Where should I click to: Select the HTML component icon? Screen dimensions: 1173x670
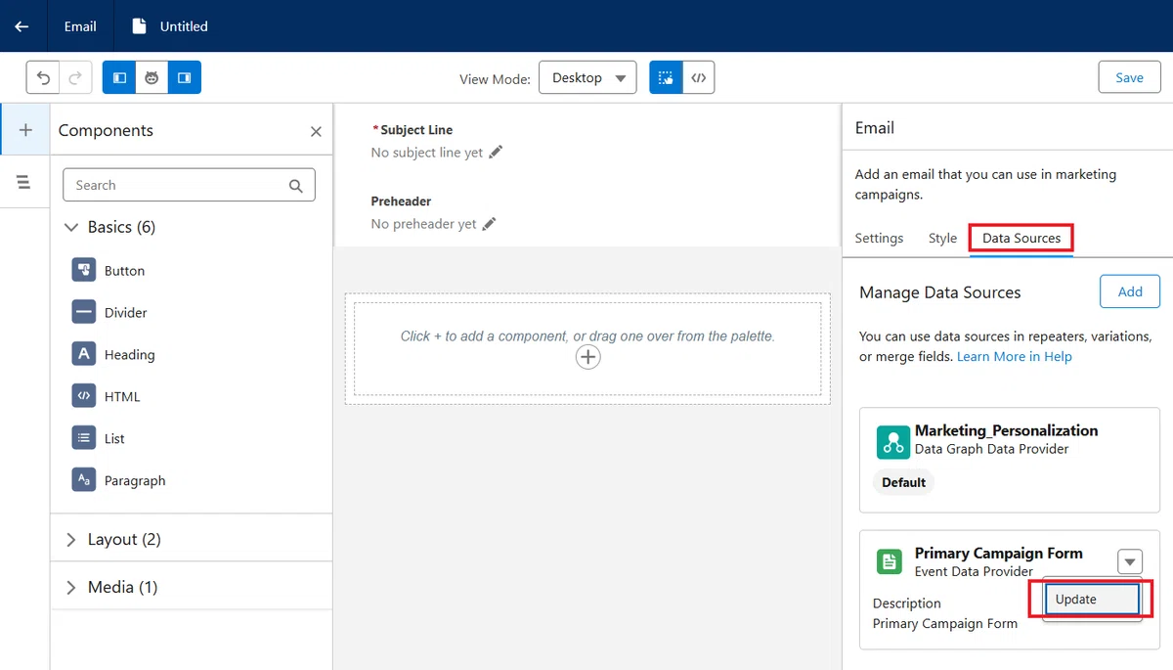[x=84, y=396]
